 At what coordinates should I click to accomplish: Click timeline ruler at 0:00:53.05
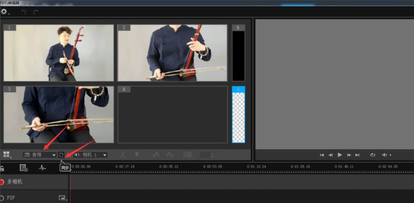click(x=213, y=167)
